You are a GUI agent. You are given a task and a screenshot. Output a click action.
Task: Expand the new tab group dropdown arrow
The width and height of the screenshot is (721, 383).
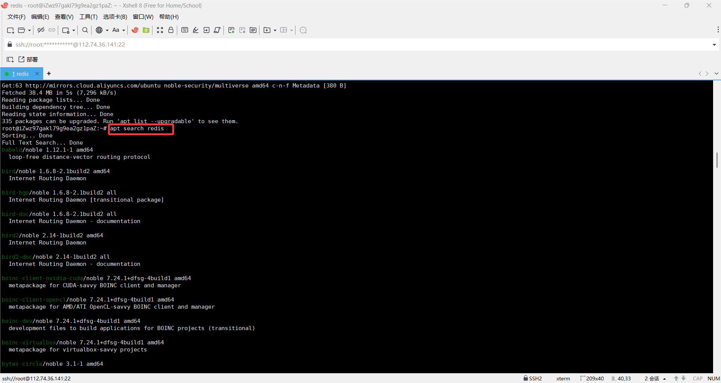(275, 30)
